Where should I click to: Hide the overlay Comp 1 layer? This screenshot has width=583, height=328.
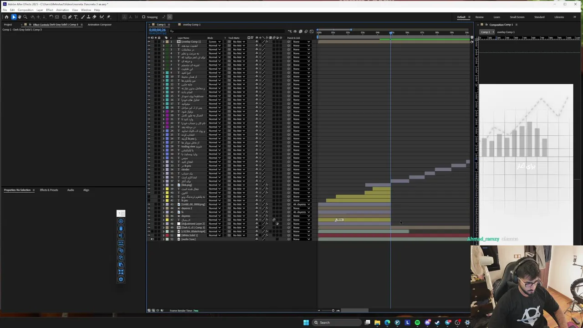(x=148, y=41)
